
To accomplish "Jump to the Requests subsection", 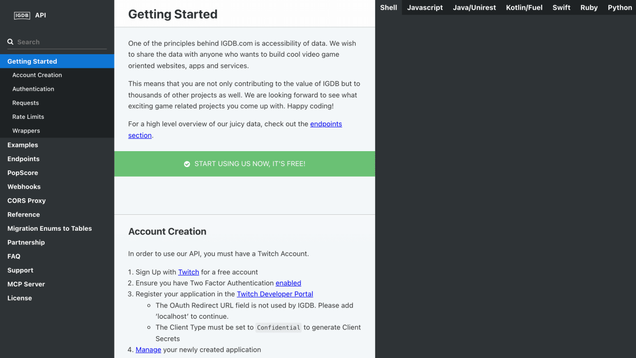I will tap(57, 103).
